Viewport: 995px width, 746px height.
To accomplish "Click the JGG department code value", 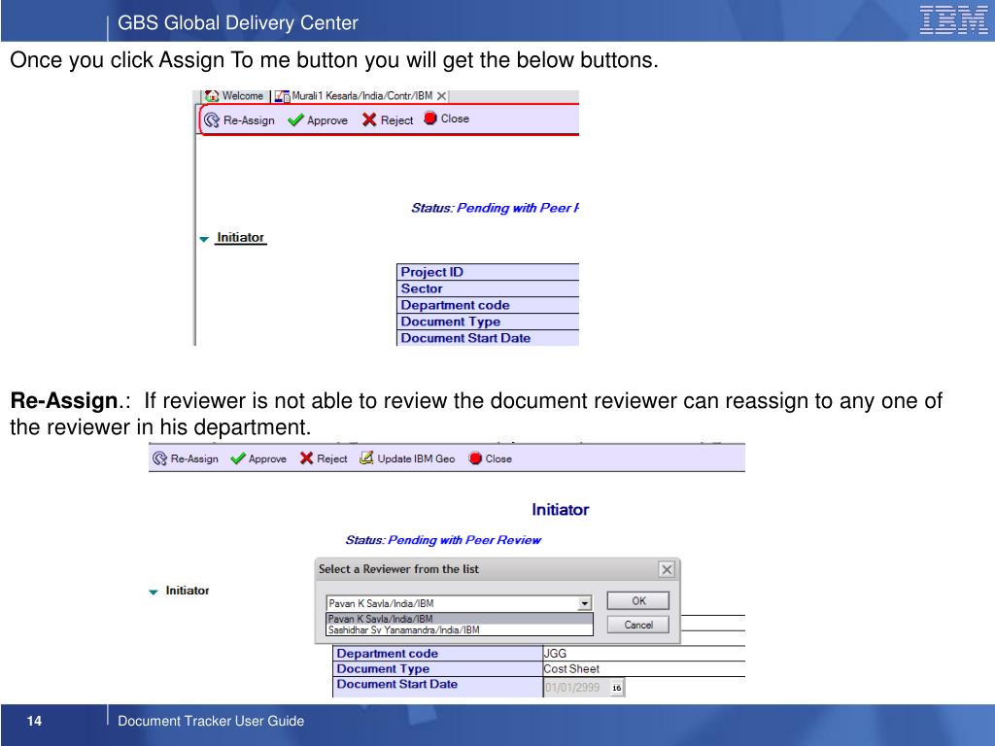I will click(x=555, y=654).
